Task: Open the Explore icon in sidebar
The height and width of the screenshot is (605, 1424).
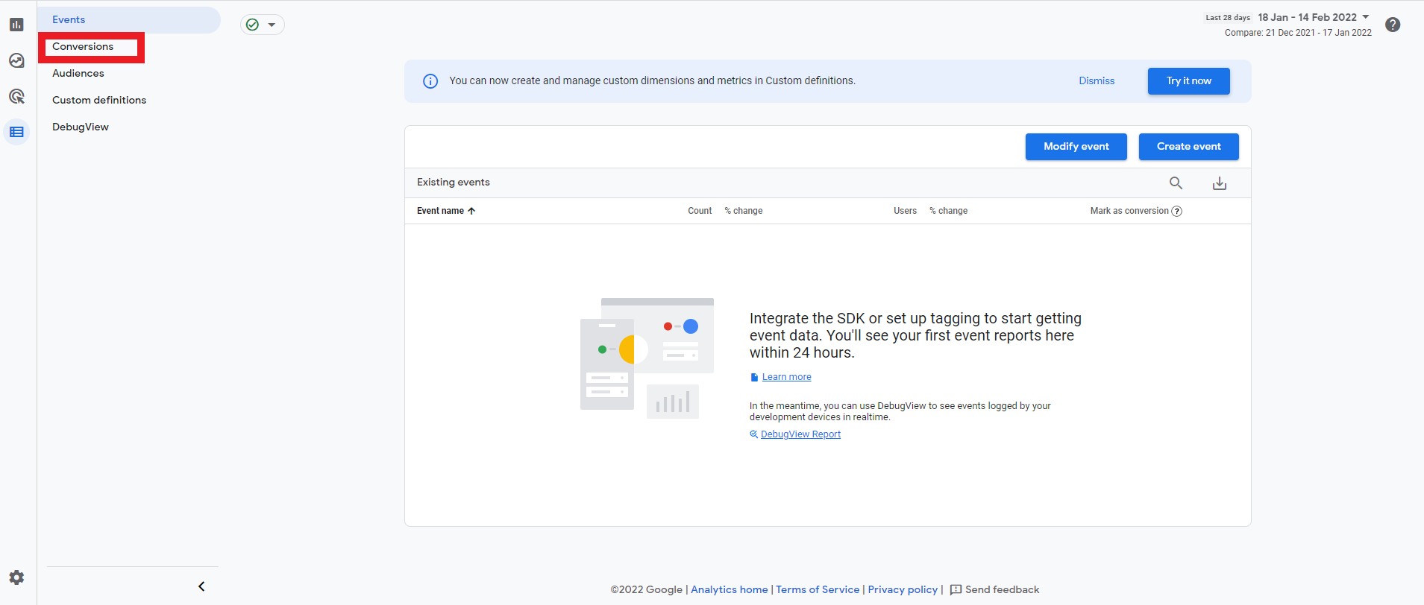Action: click(x=16, y=60)
